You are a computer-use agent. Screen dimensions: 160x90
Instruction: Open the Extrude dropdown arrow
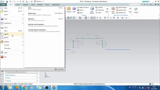[x=69, y=13]
